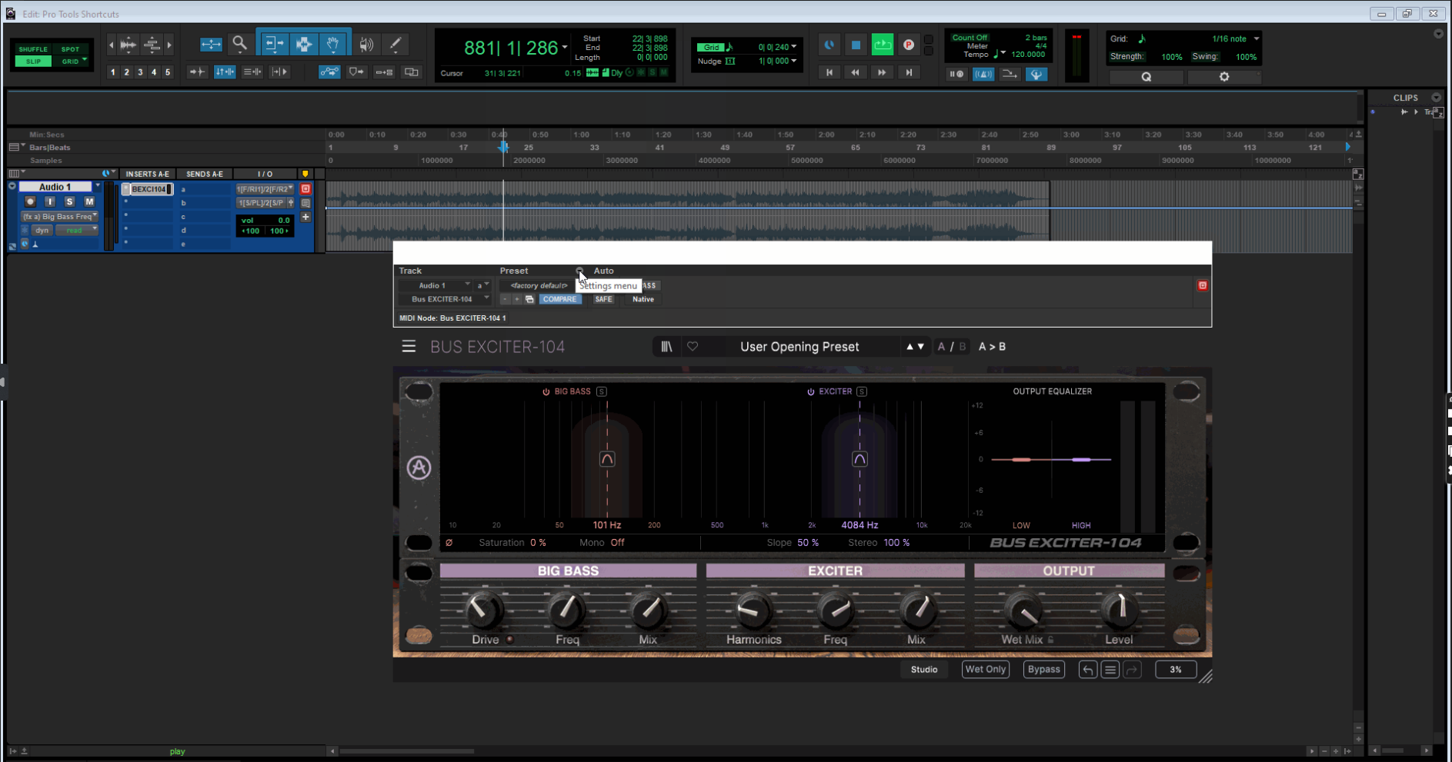
Task: Click the Studio button
Action: [x=924, y=670]
